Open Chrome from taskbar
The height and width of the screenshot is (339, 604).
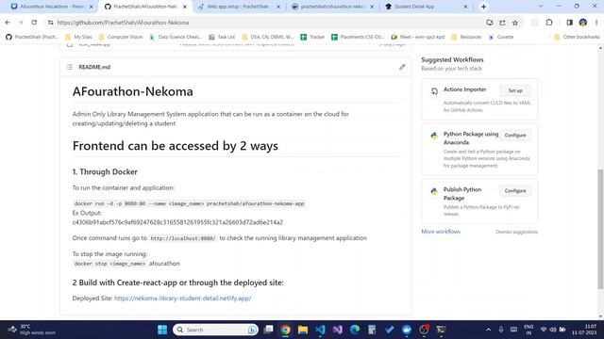coord(285,330)
